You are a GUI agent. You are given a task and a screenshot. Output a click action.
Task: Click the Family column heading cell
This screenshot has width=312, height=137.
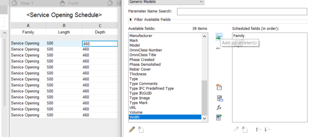click(28, 32)
